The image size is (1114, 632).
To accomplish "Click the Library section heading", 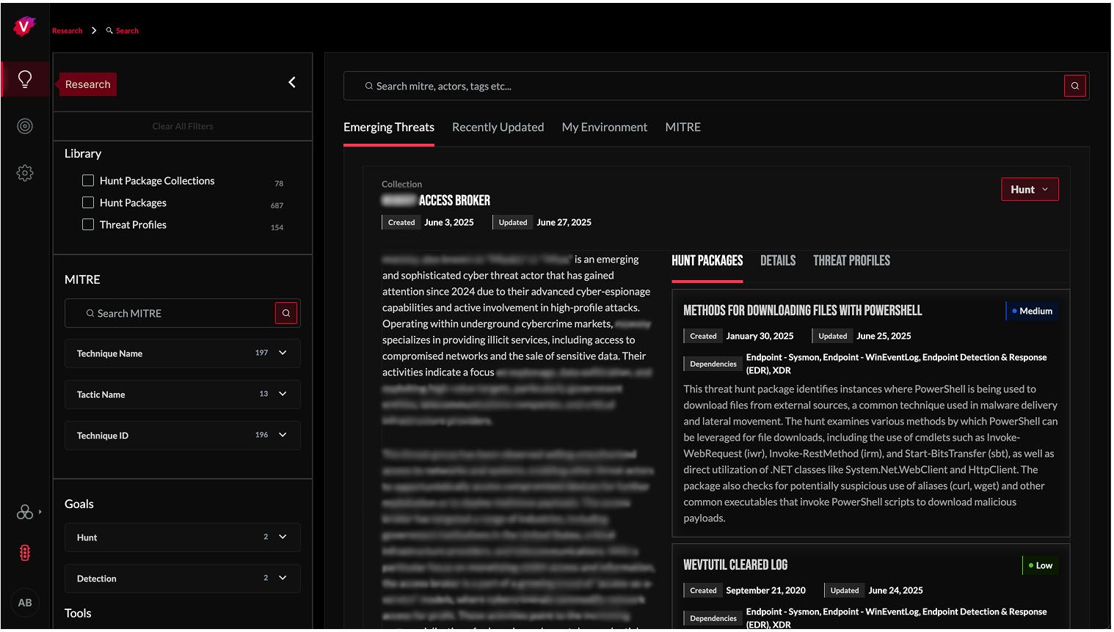I will (x=83, y=153).
